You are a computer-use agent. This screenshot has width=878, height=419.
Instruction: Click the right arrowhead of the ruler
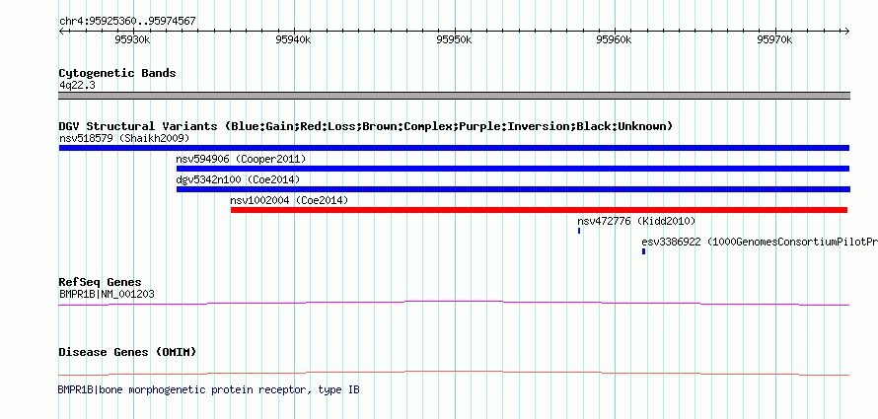[x=847, y=31]
